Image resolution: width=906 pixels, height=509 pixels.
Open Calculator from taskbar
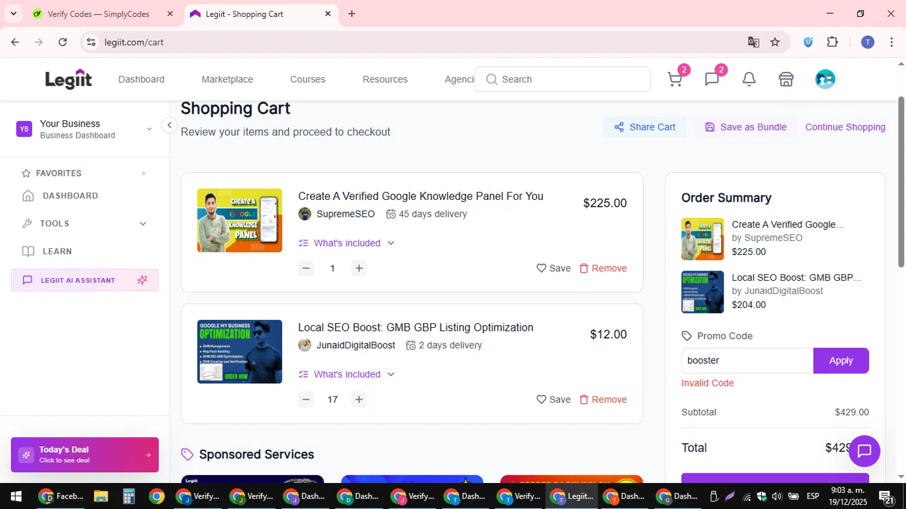(129, 496)
